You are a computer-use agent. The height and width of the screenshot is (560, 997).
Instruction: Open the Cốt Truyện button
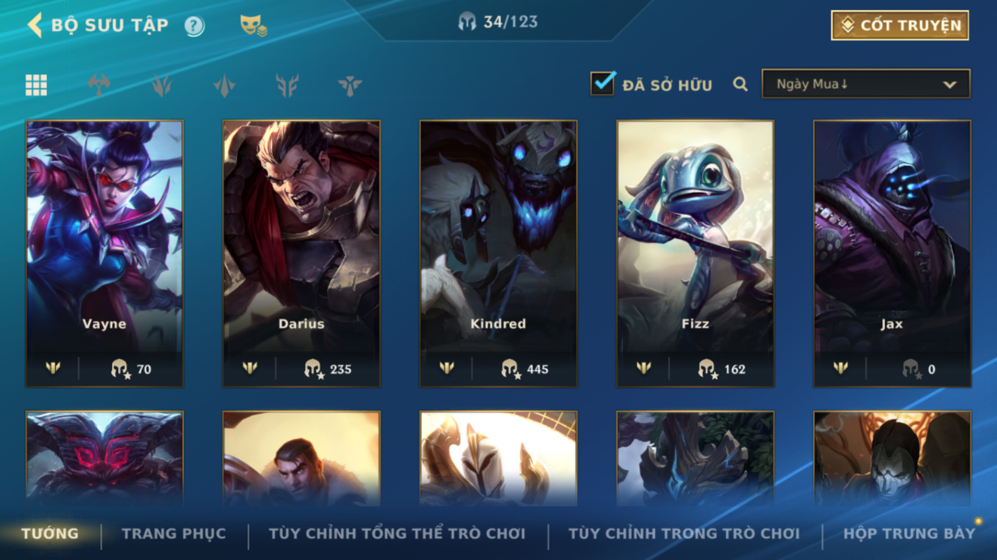point(900,25)
